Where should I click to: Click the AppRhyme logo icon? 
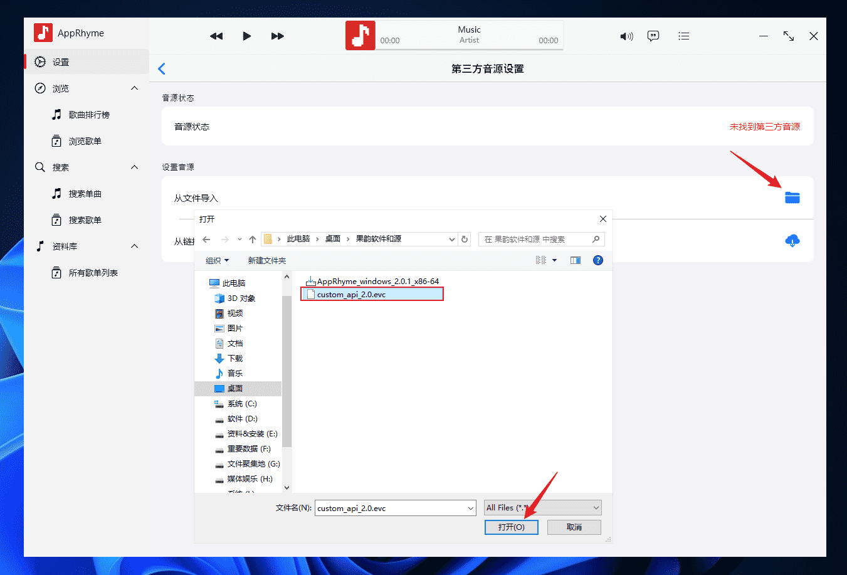point(43,33)
